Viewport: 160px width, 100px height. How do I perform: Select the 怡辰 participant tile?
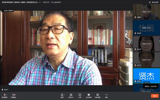(x=146, y=28)
